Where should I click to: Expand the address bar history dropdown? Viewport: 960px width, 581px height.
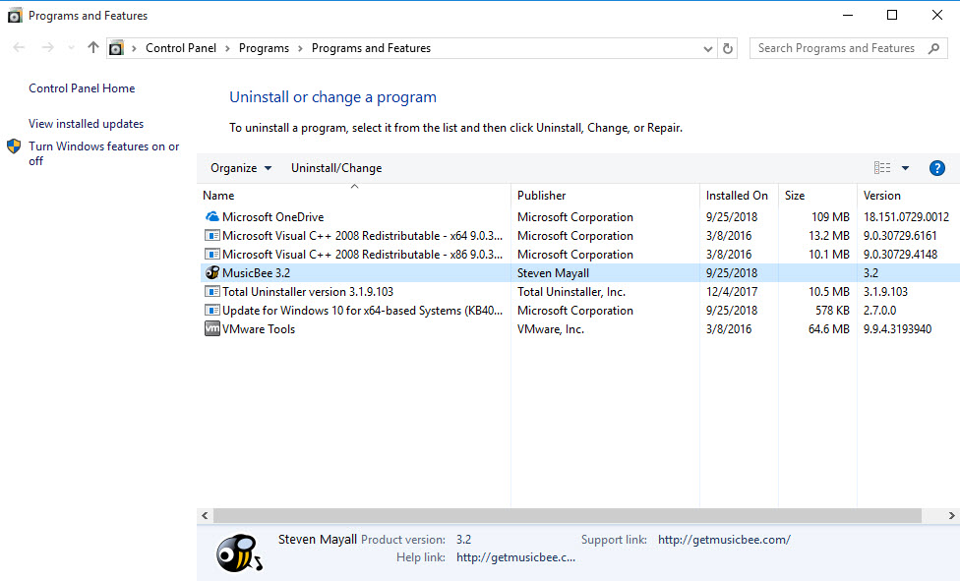point(708,48)
